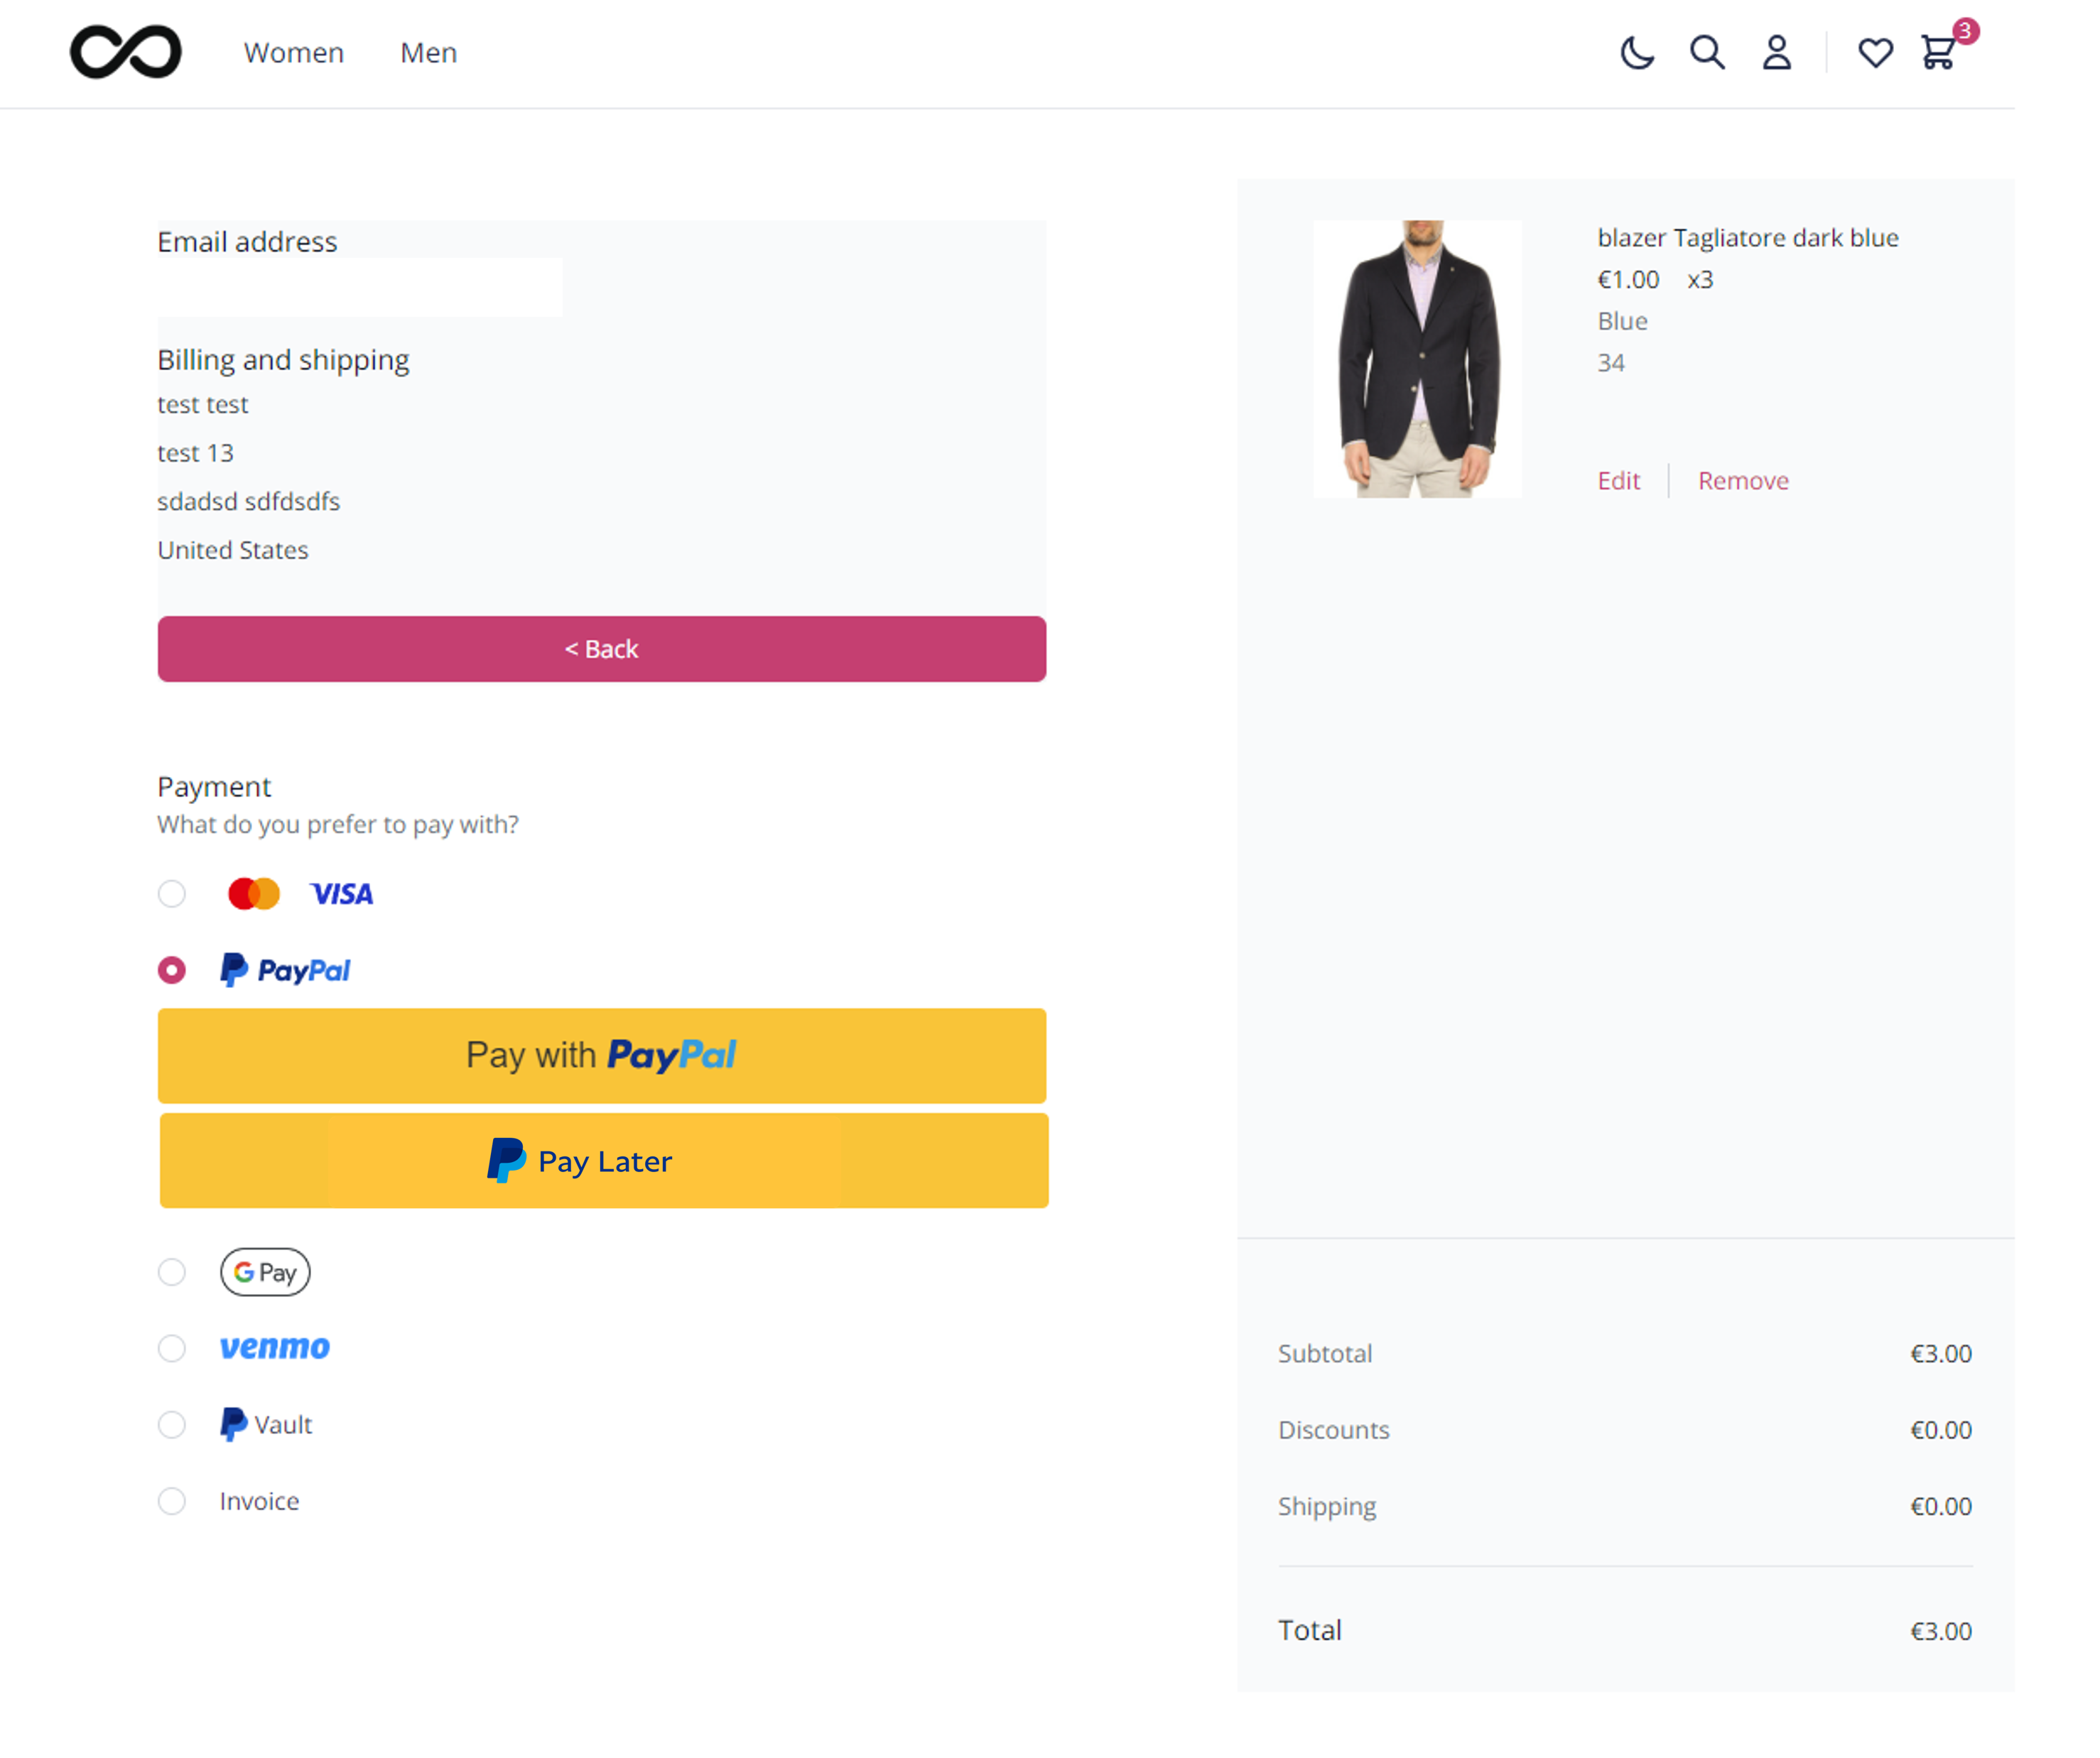Toggle dark mode with the moon icon
The width and height of the screenshot is (2100, 1758).
1637,52
